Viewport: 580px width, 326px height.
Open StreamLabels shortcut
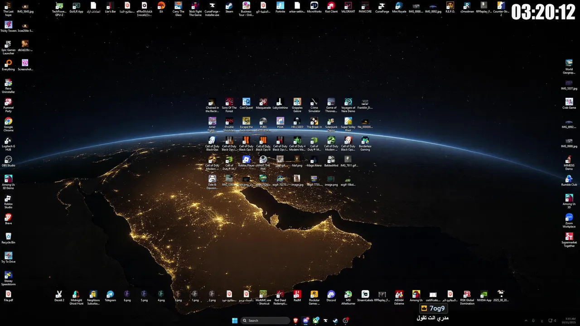coord(365,296)
